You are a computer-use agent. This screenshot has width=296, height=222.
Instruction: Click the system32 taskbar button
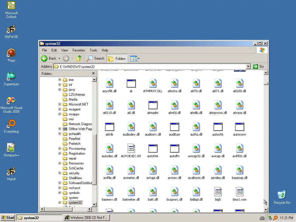[39, 218]
